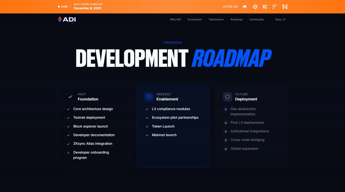This screenshot has width=345, height=192.
Task: Click the dot bullet beside Global expansion
Action: (x=226, y=149)
